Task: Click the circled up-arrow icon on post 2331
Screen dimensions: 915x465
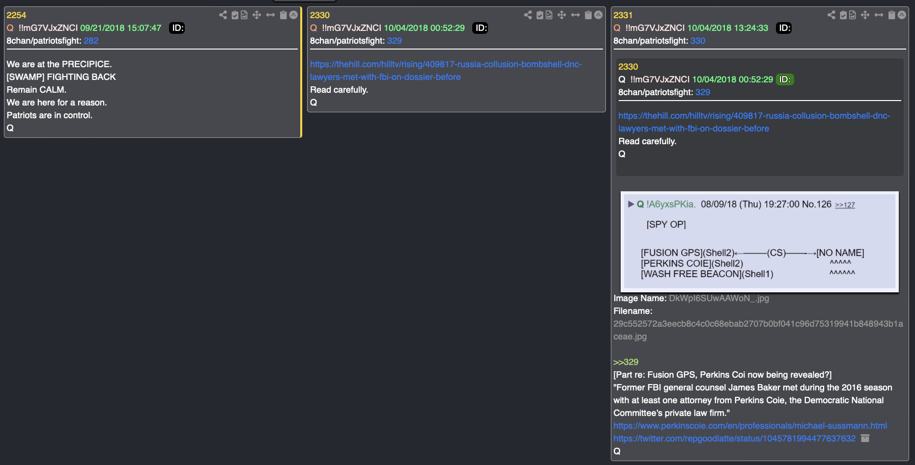Action: pos(902,15)
